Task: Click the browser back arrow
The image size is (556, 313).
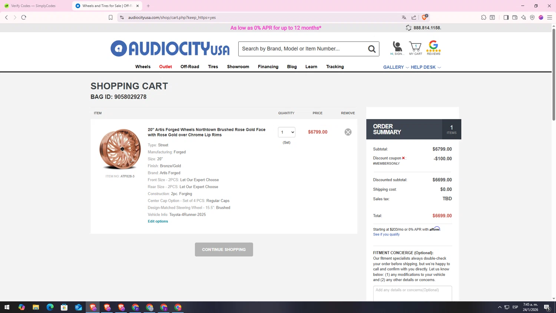Action: [6, 17]
